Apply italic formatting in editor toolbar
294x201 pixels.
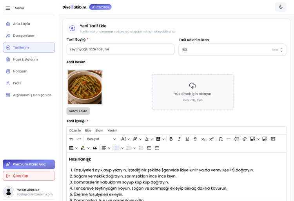click(x=179, y=139)
